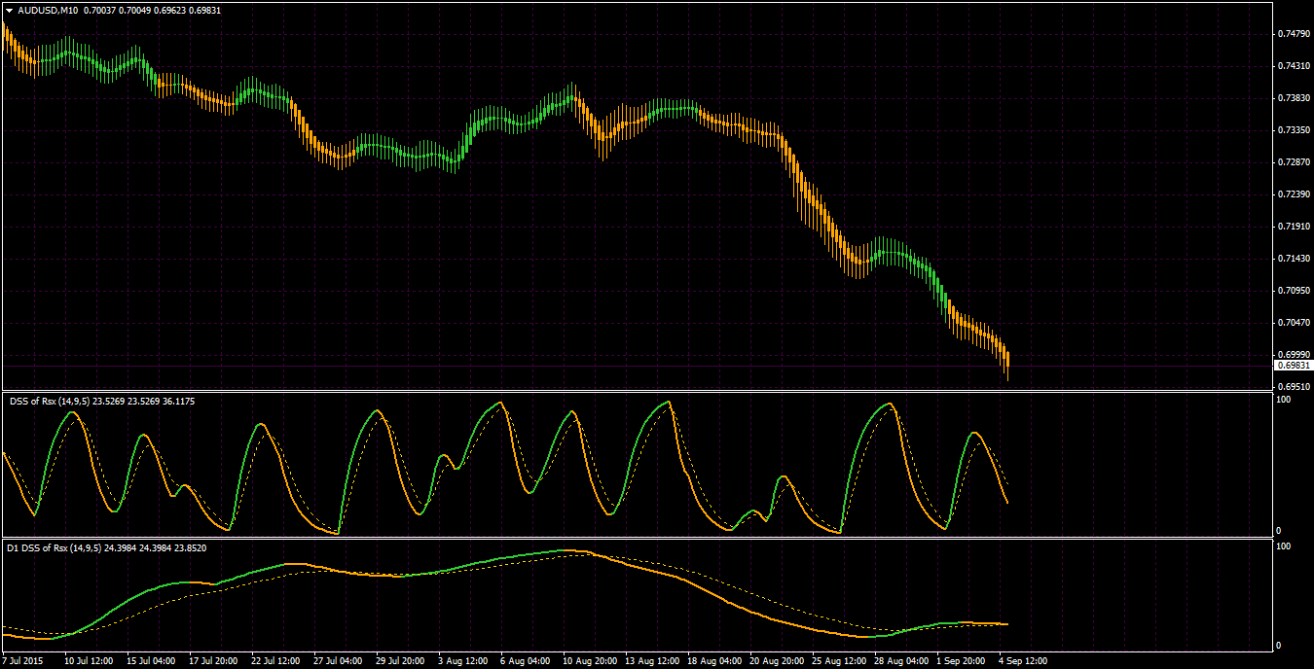This screenshot has width=1314, height=669.
Task: Click the 3 Aug 12:00 time label
Action: [462, 660]
